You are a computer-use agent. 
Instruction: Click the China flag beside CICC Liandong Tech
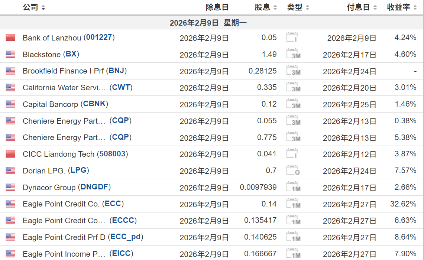tap(10, 154)
